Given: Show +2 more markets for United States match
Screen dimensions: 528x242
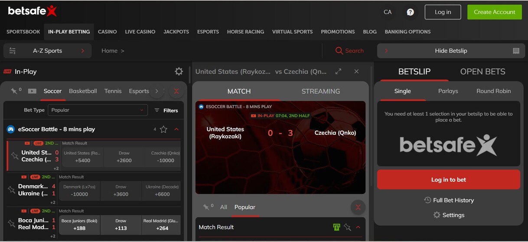Looking at the screenshot, I should (x=56, y=169).
